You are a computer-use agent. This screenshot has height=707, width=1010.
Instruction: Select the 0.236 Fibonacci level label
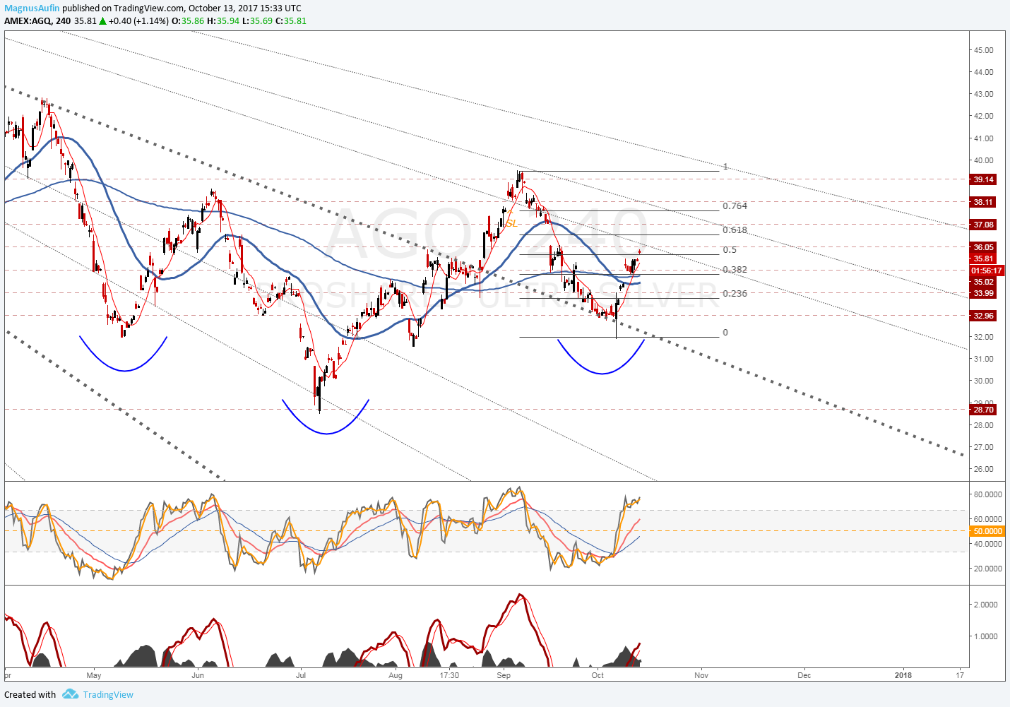[735, 294]
